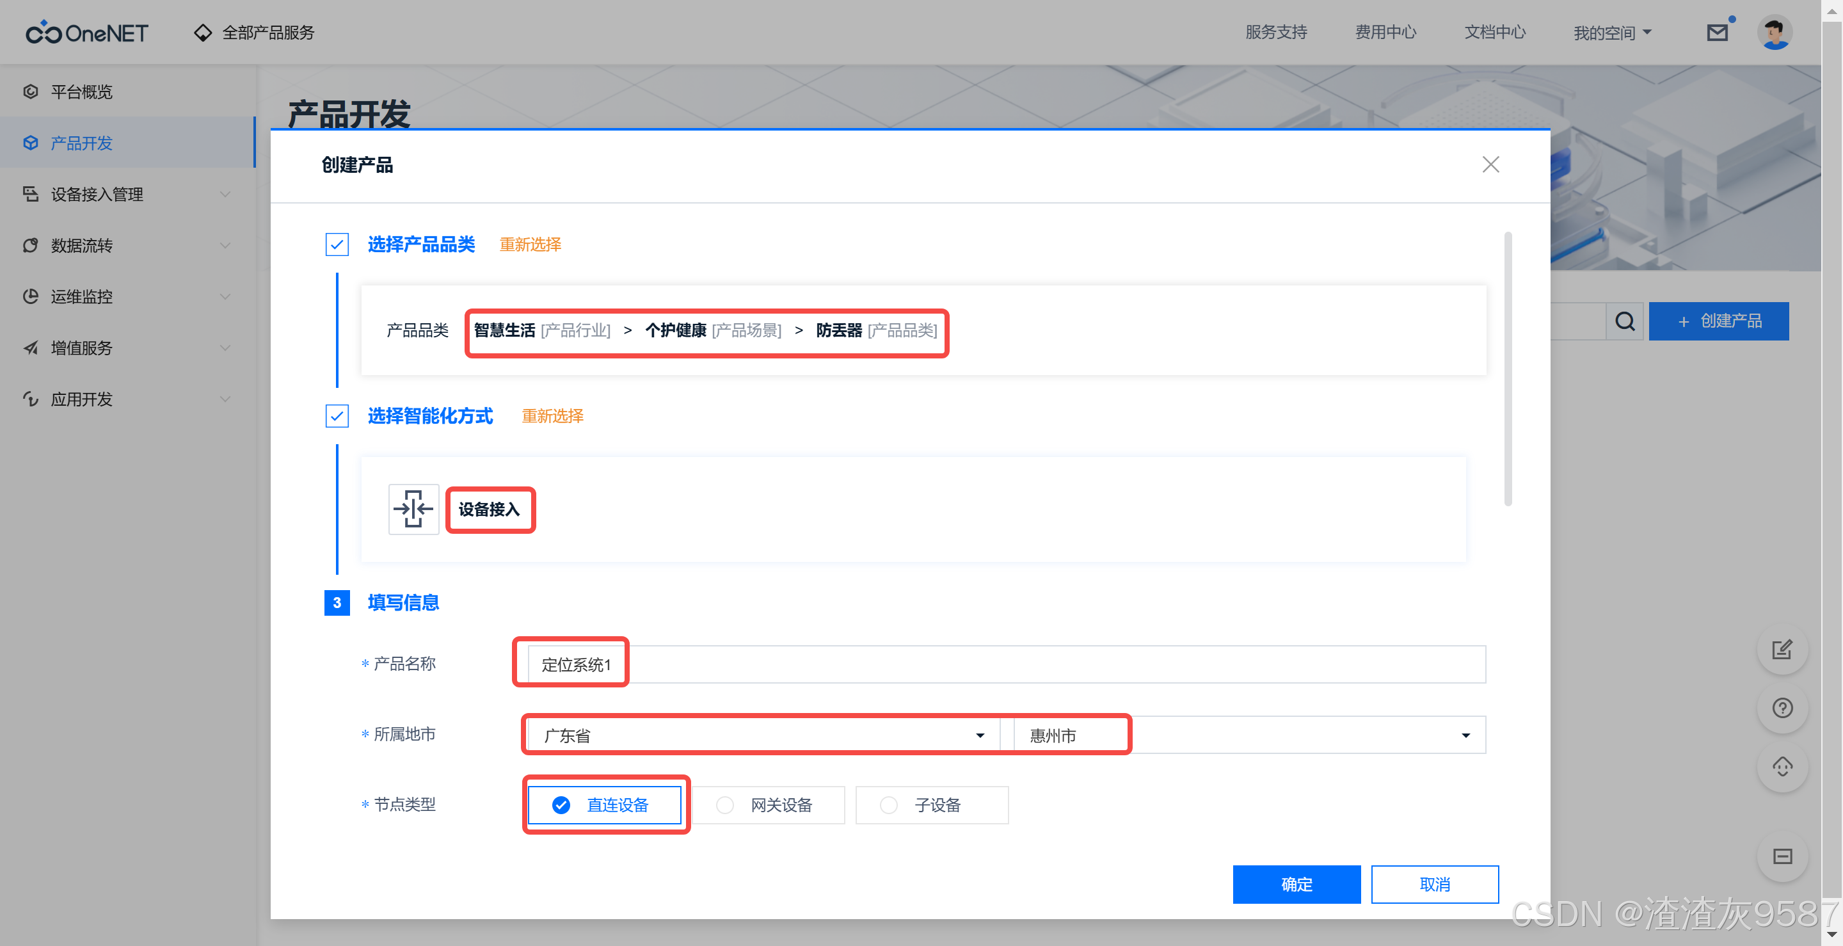Click the 确定 confirm button
The height and width of the screenshot is (946, 1843).
pos(1296,885)
